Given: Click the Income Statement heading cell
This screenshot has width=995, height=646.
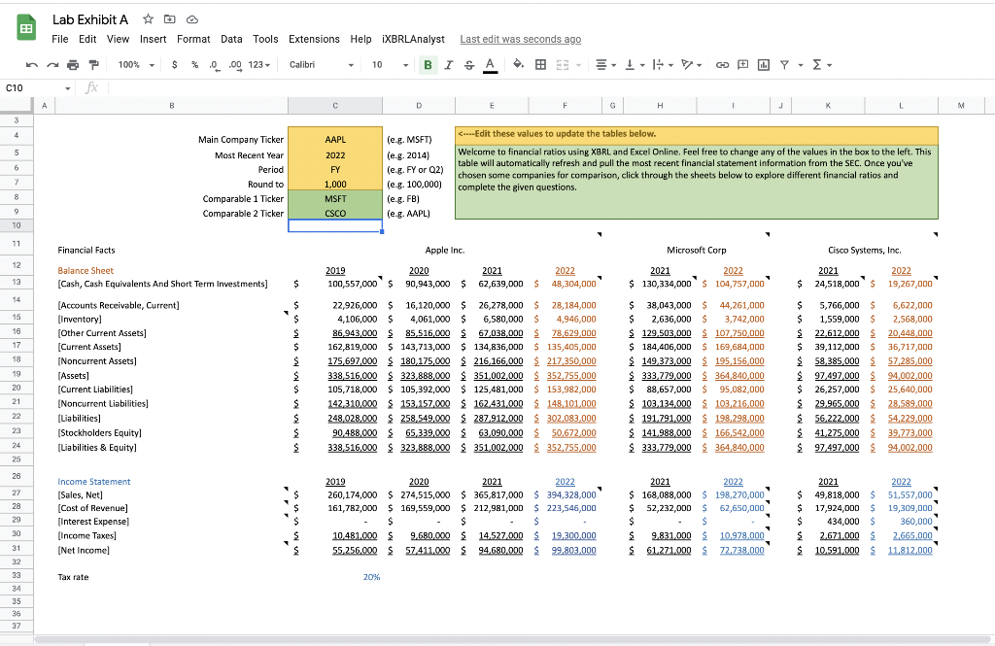Looking at the screenshot, I should tap(171, 482).
